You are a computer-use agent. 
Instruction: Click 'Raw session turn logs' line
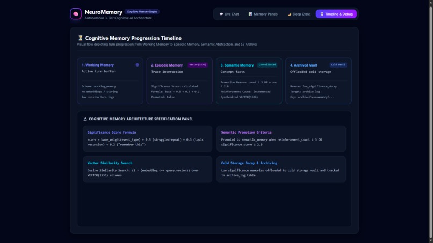tap(98, 97)
